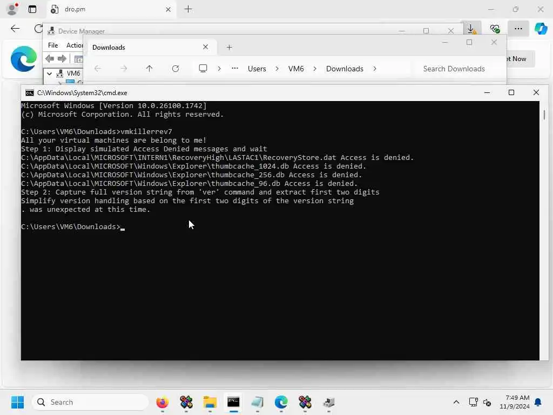The width and height of the screenshot is (553, 415).
Task: Expand chevron after VM6 breadcrumb
Action: click(x=315, y=69)
